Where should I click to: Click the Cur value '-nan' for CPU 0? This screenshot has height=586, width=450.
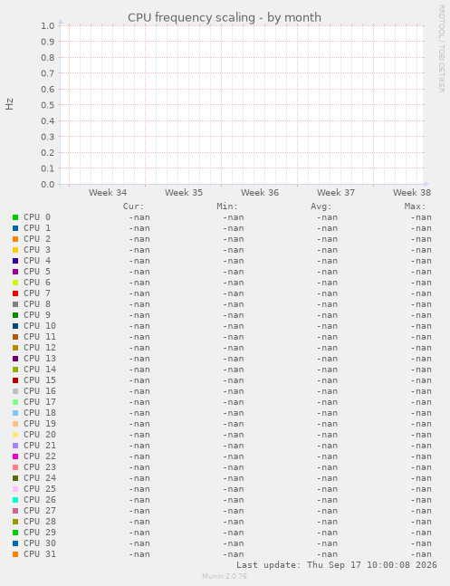(139, 217)
